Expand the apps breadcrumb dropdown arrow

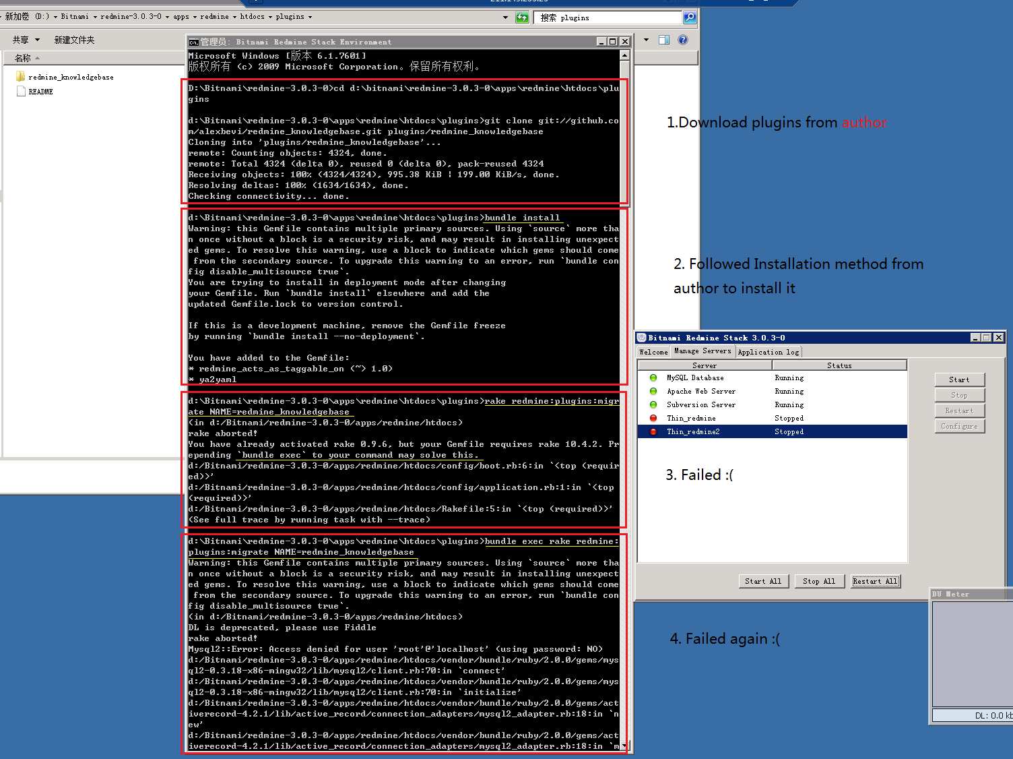(x=195, y=17)
